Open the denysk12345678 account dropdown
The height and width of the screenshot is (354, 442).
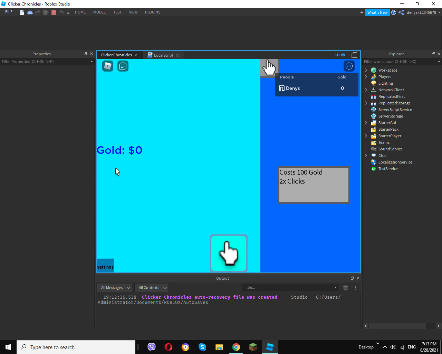point(423,12)
